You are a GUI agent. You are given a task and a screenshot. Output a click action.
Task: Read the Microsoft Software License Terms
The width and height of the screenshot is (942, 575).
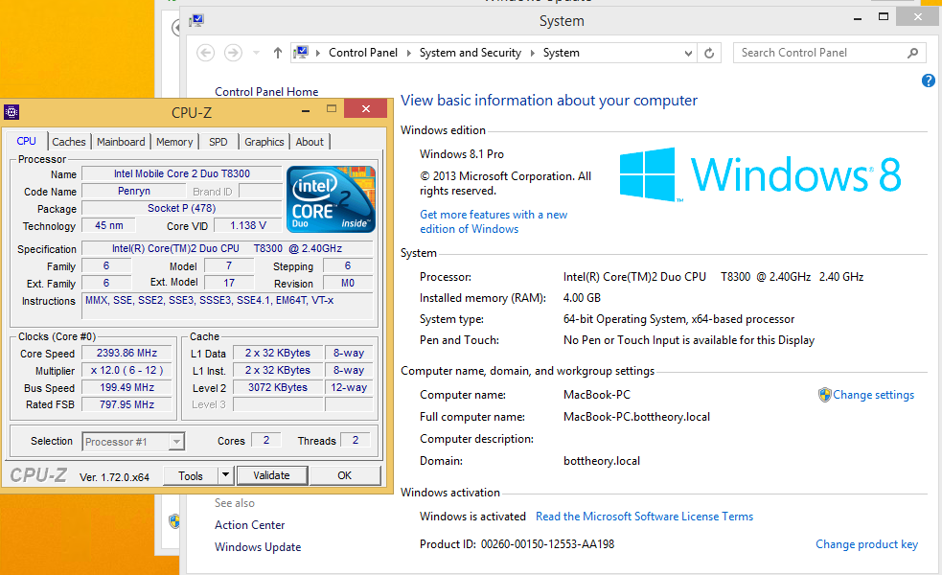pos(644,517)
